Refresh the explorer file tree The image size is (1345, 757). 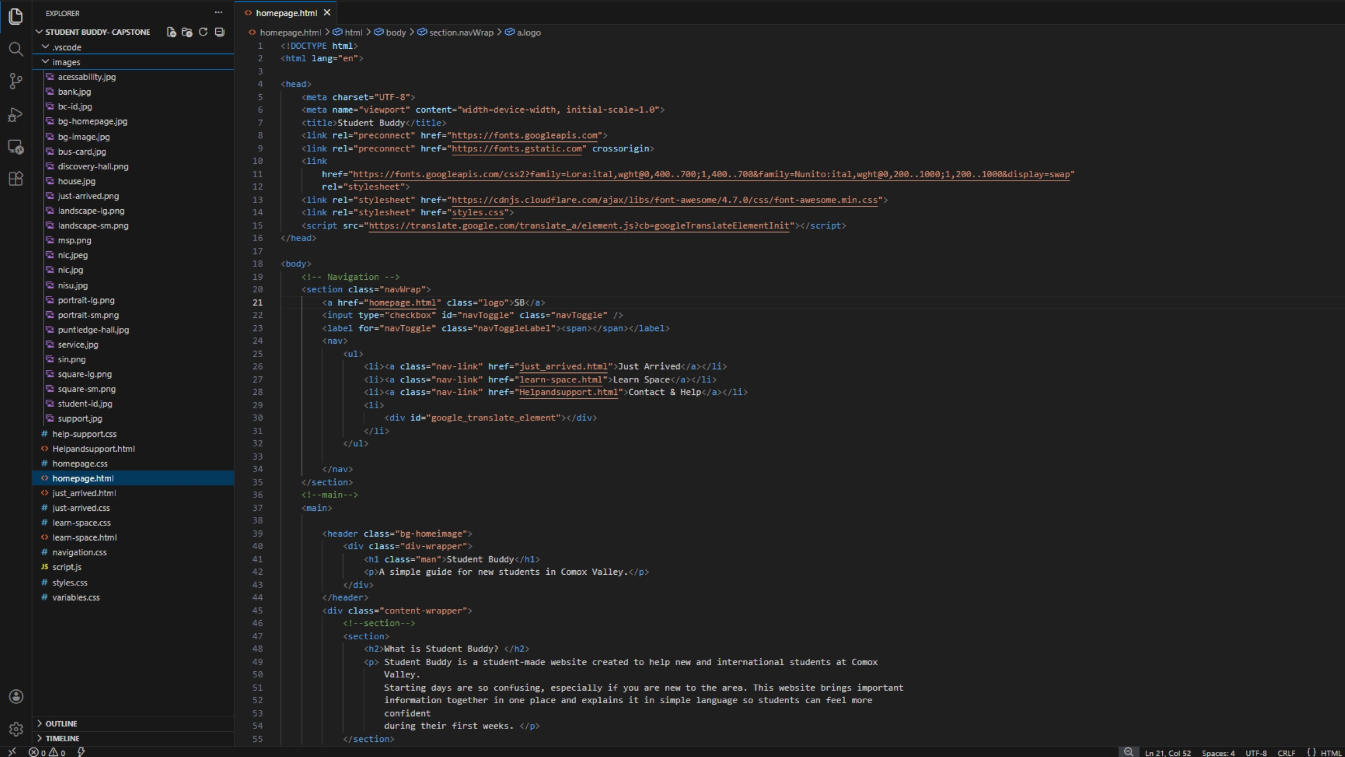(x=203, y=32)
